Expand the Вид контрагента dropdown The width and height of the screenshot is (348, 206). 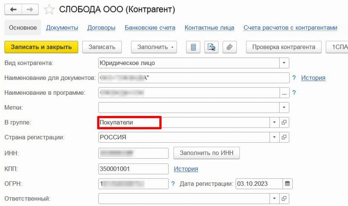[x=284, y=63]
